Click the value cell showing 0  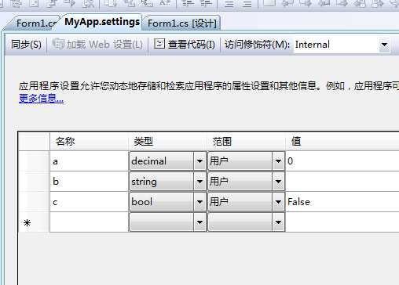coord(342,161)
